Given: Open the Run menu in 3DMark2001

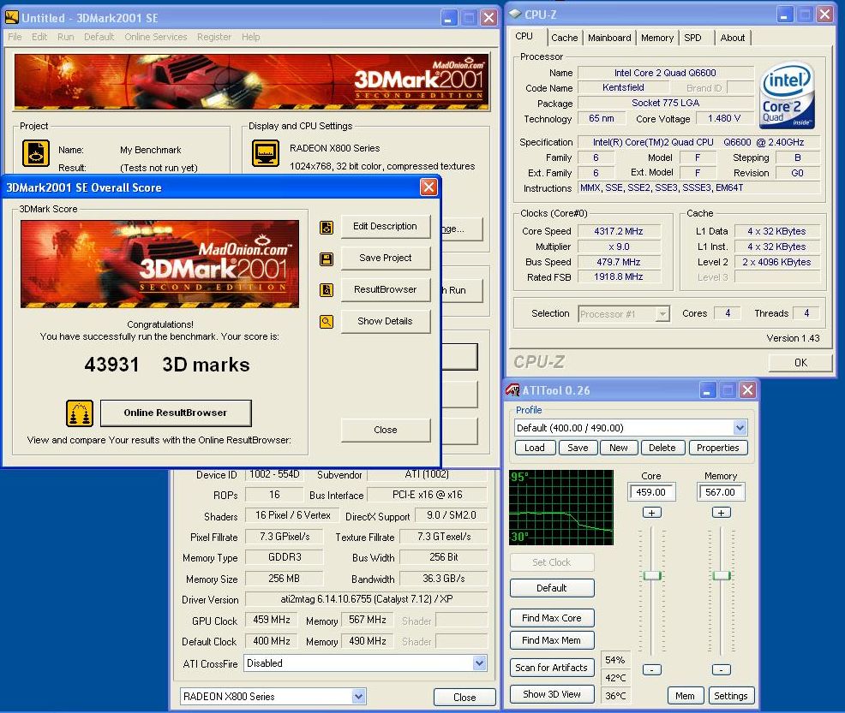Looking at the screenshot, I should point(66,37).
